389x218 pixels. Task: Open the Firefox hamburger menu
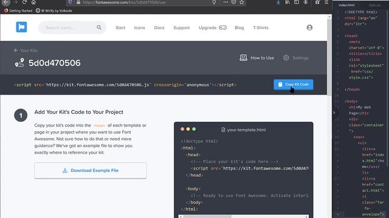click(x=326, y=2)
